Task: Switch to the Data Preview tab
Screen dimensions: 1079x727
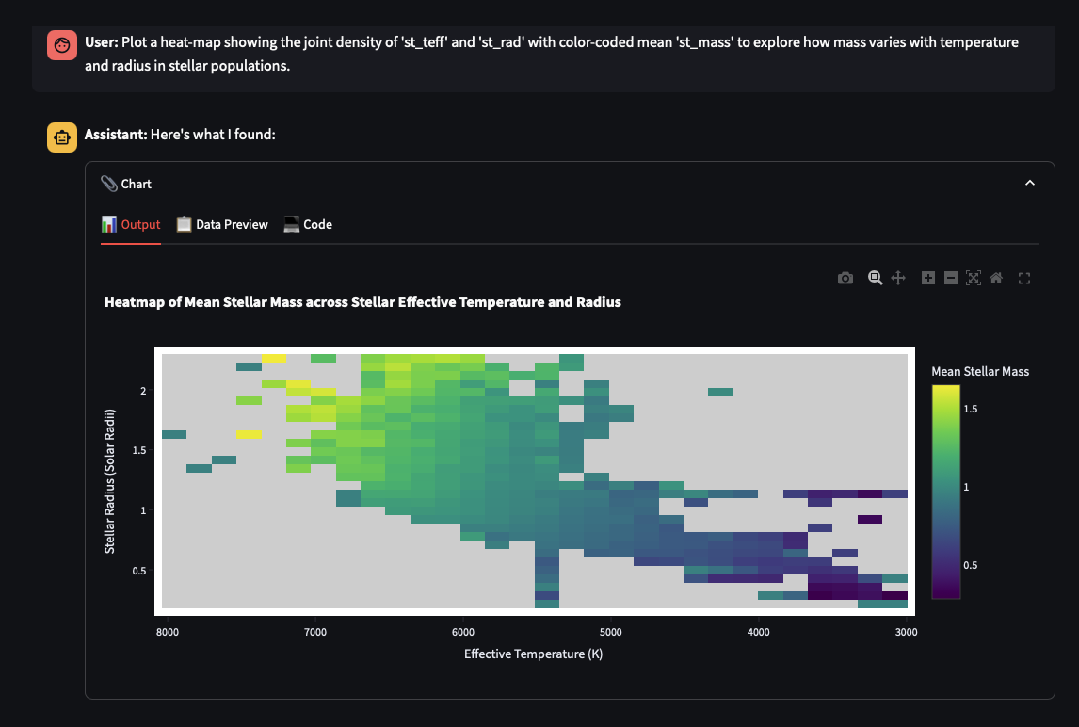Action: 222,224
